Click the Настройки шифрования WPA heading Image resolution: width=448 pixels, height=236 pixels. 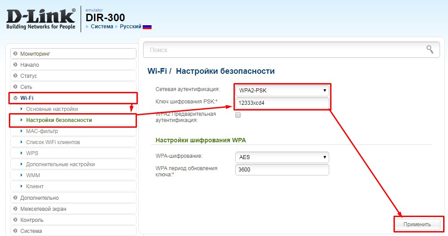point(201,140)
